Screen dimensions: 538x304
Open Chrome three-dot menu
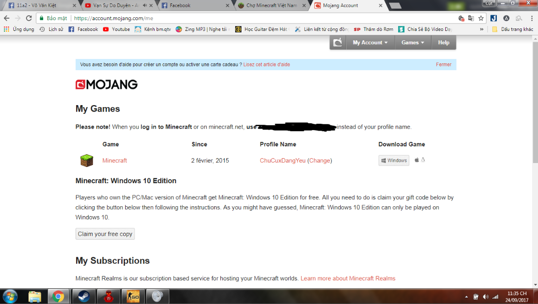[x=532, y=18]
